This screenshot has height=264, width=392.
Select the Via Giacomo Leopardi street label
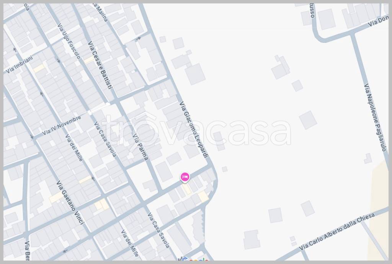pos(194,129)
